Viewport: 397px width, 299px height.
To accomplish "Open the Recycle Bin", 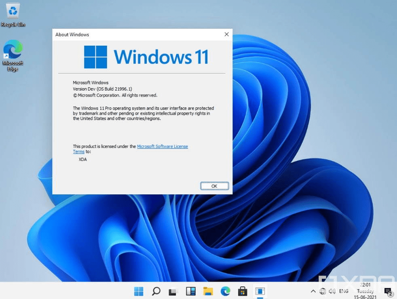I will tap(13, 11).
